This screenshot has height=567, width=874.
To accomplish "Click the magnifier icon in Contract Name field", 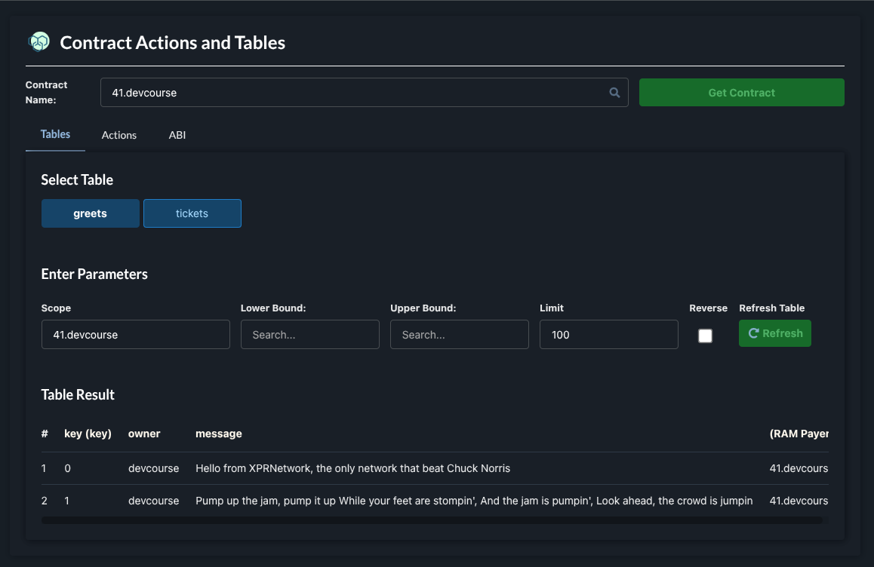I will [614, 93].
